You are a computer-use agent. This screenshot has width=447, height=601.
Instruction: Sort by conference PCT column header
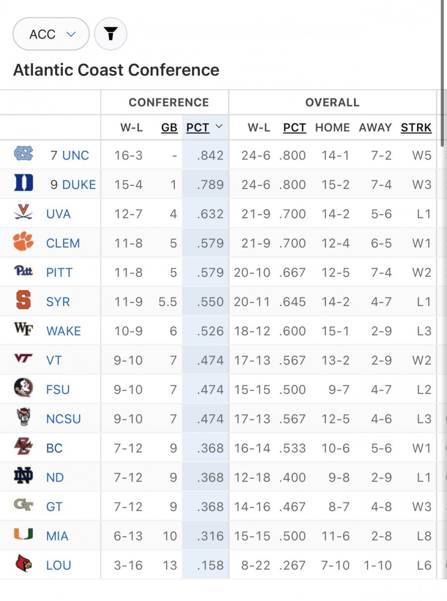pos(198,128)
